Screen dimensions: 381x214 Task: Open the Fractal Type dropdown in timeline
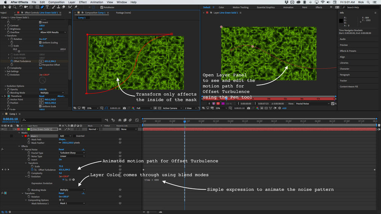72,153
